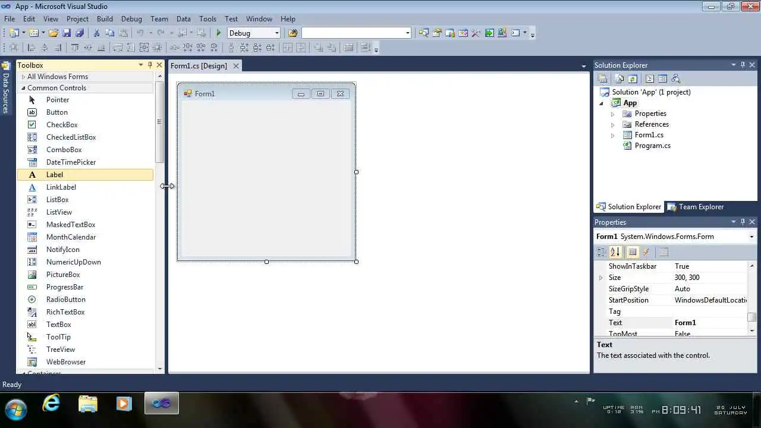
Task: Select the Label control in Toolbox
Action: point(85,175)
